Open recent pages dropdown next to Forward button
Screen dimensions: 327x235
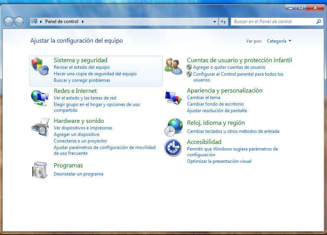click(27, 22)
